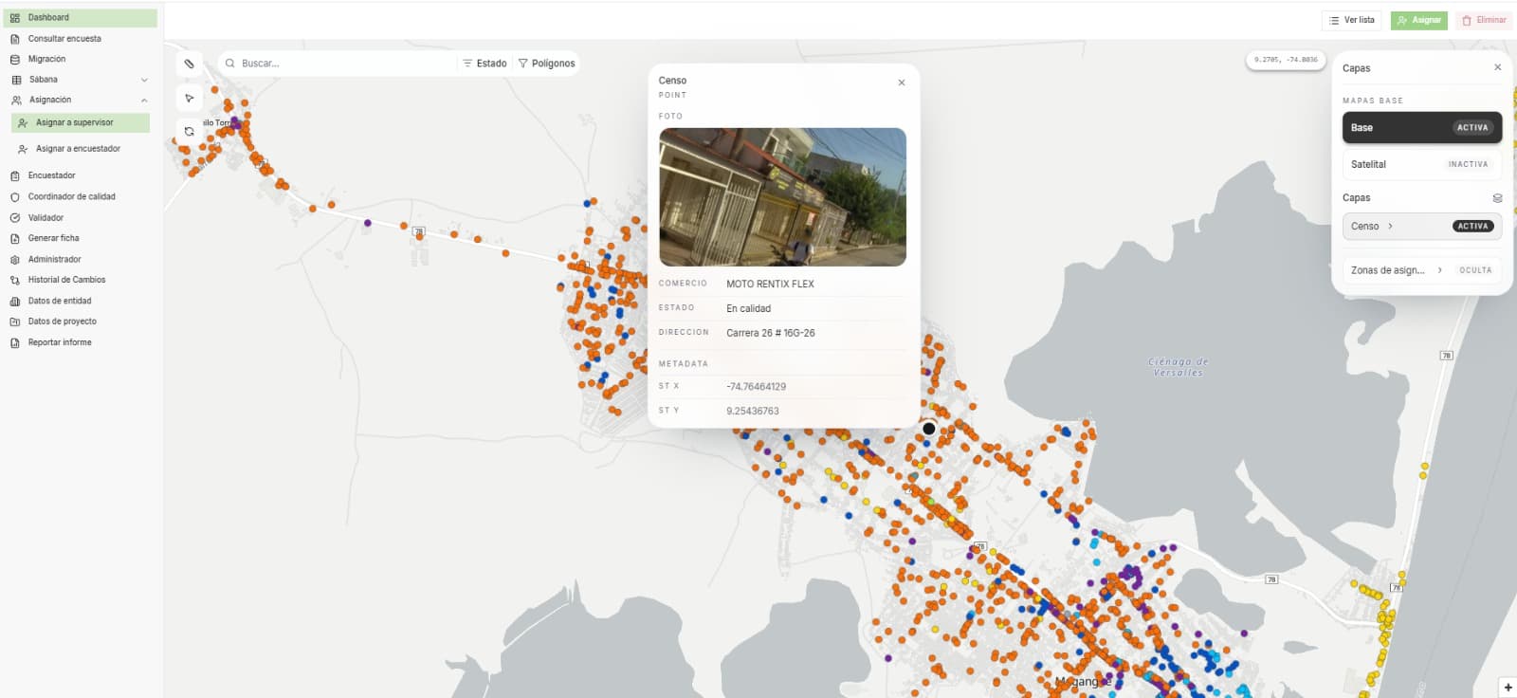Click the Ver lista button
1517x698 pixels.
pos(1352,20)
